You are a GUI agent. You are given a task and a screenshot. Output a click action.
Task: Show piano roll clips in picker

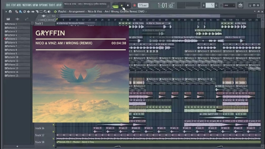pyautogui.click(x=8, y=19)
